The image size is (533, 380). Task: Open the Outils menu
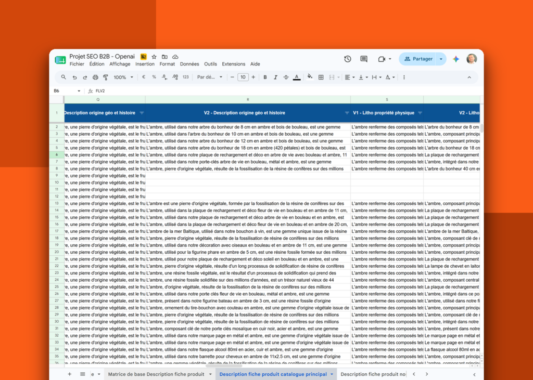(x=210, y=64)
